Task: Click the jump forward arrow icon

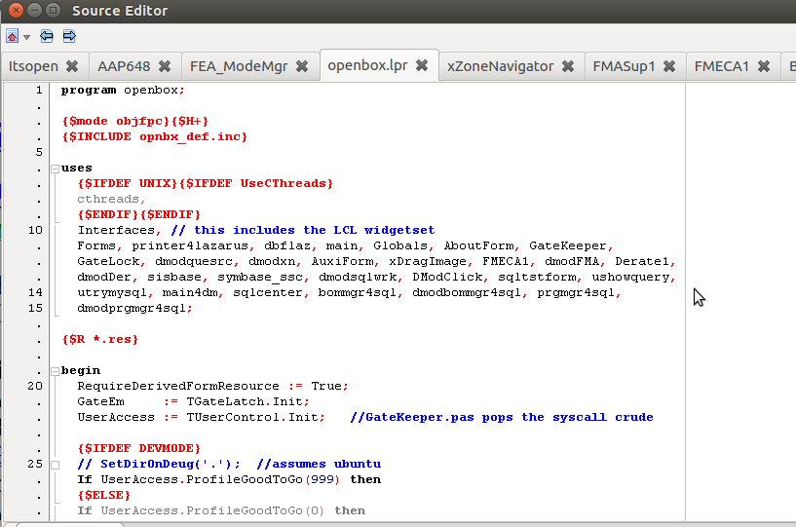Action: [x=69, y=36]
